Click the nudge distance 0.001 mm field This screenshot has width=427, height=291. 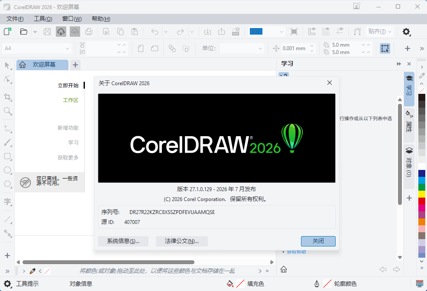(x=295, y=48)
